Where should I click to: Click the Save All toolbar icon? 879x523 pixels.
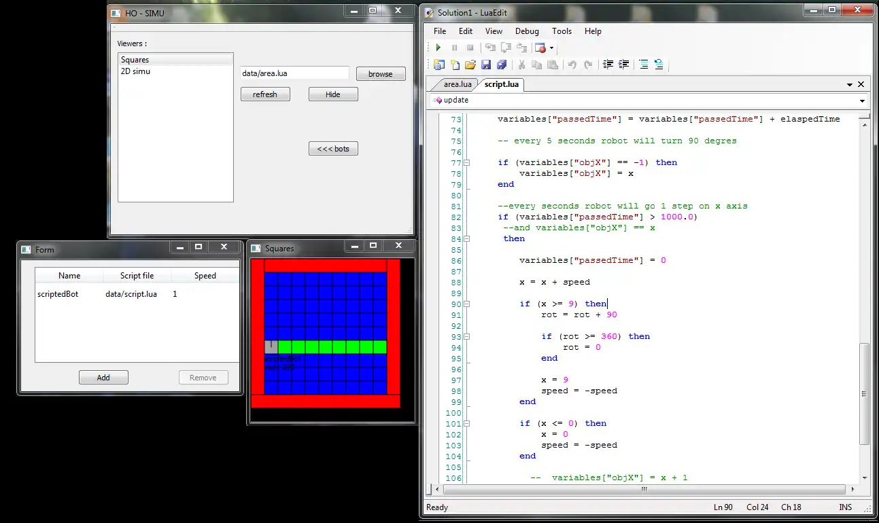(502, 65)
